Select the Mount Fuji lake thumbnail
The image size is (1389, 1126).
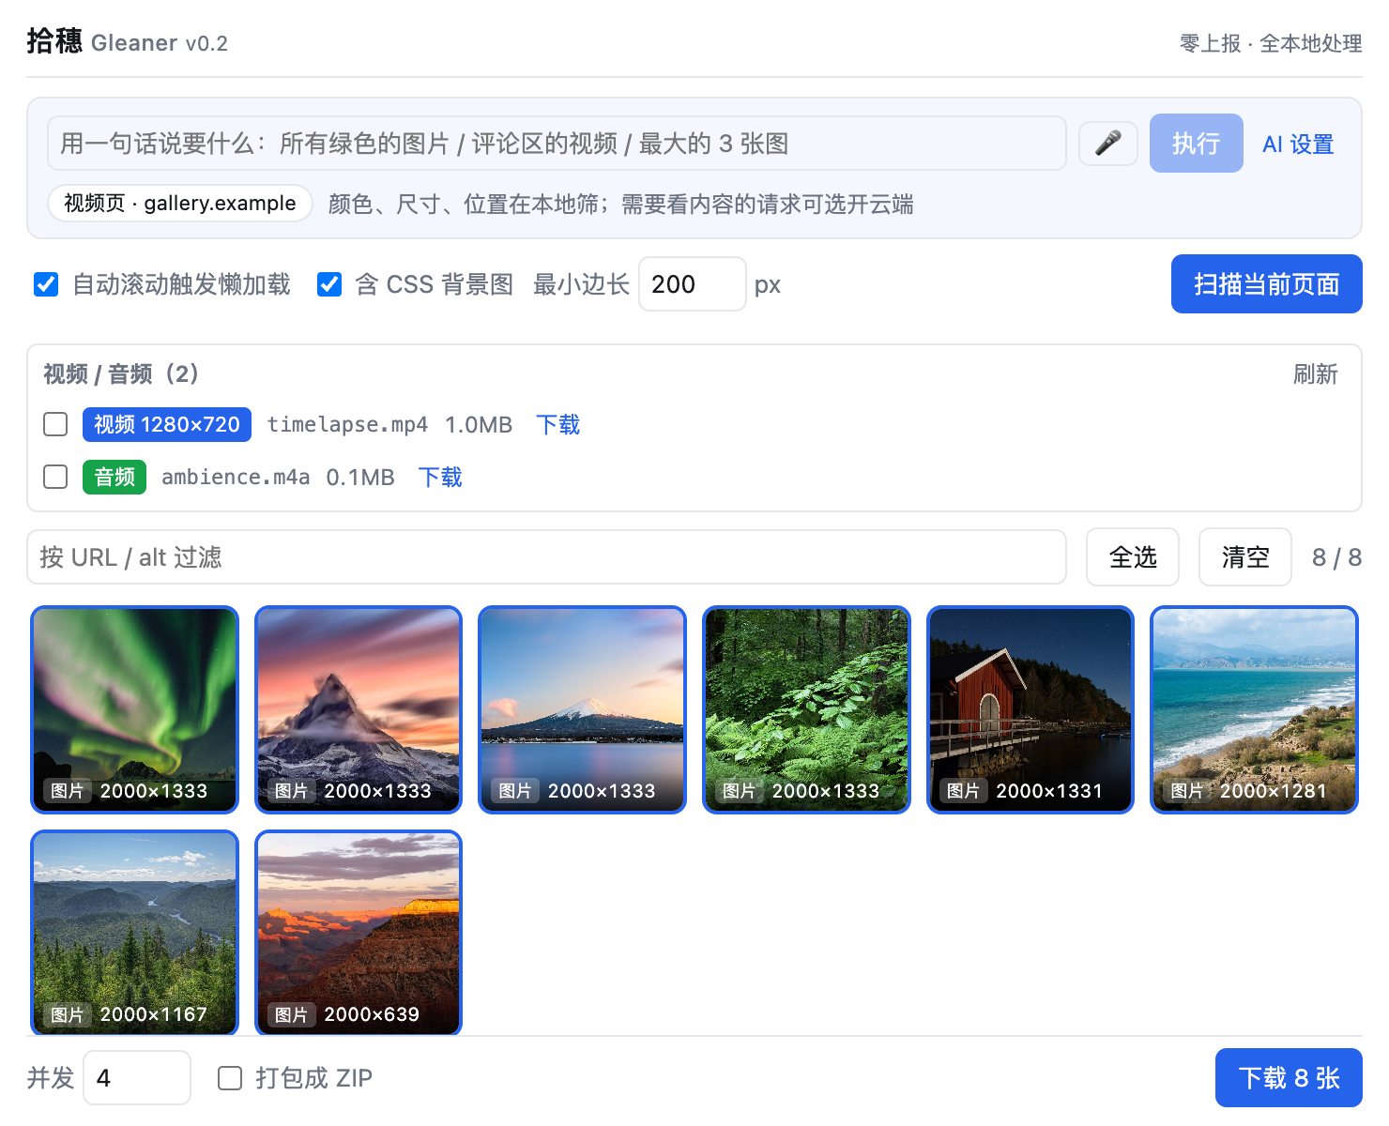point(582,709)
